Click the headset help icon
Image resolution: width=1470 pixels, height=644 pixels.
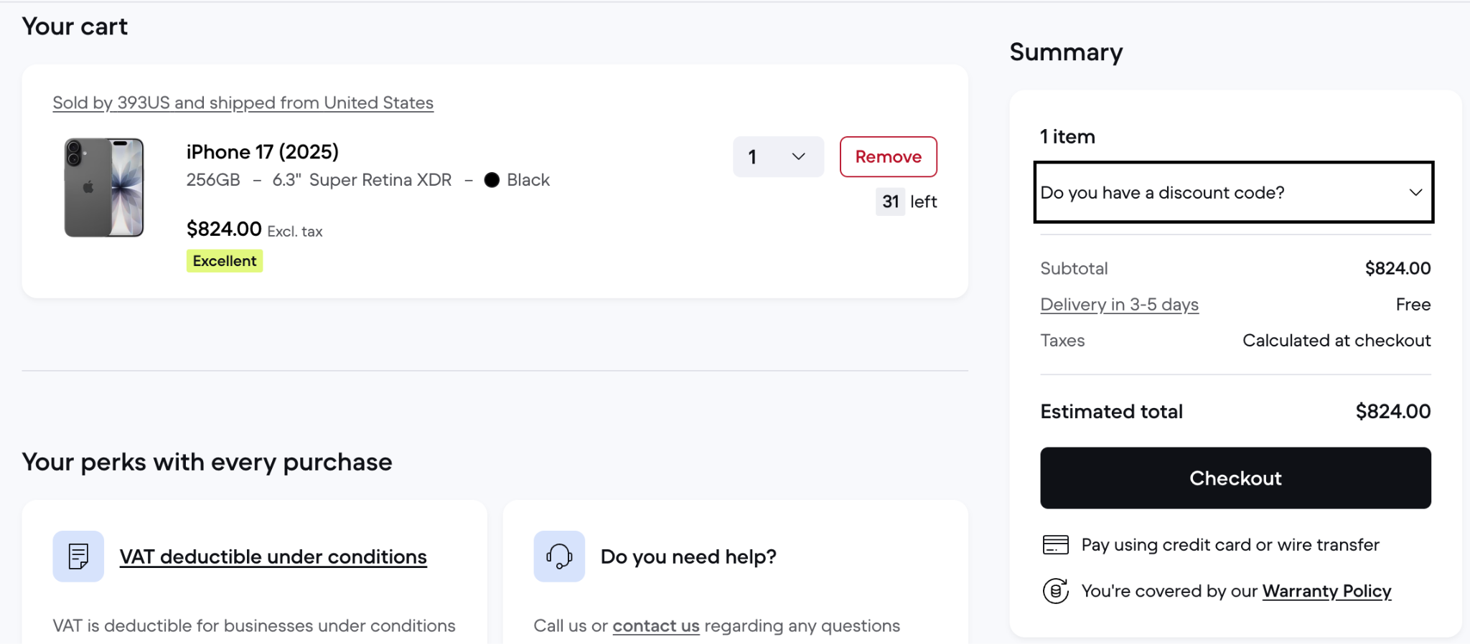(559, 556)
